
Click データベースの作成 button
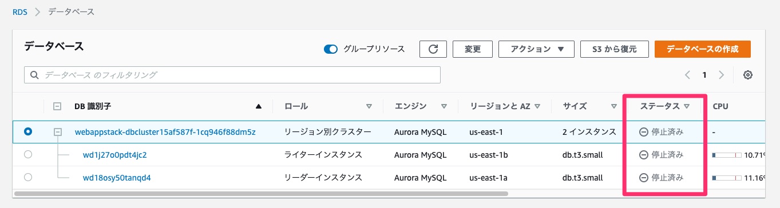[703, 49]
